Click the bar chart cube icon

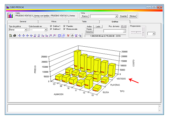point(10,16)
